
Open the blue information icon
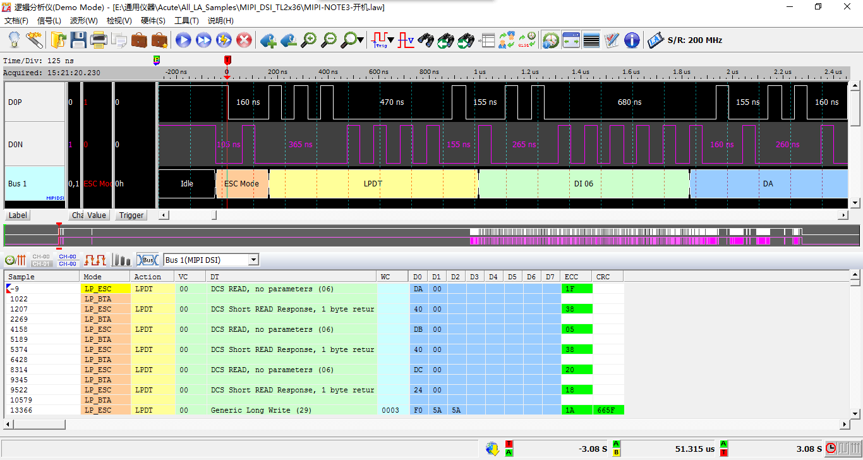click(x=632, y=40)
